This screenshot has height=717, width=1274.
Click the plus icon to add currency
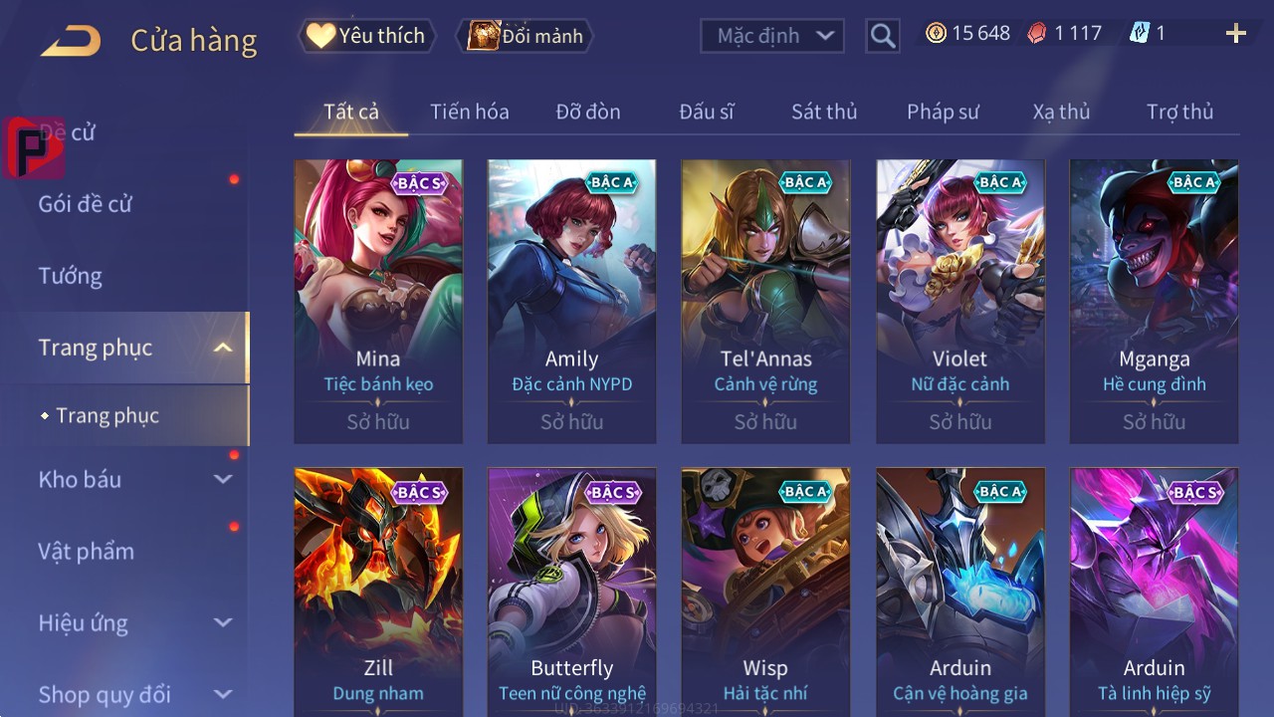[1236, 34]
